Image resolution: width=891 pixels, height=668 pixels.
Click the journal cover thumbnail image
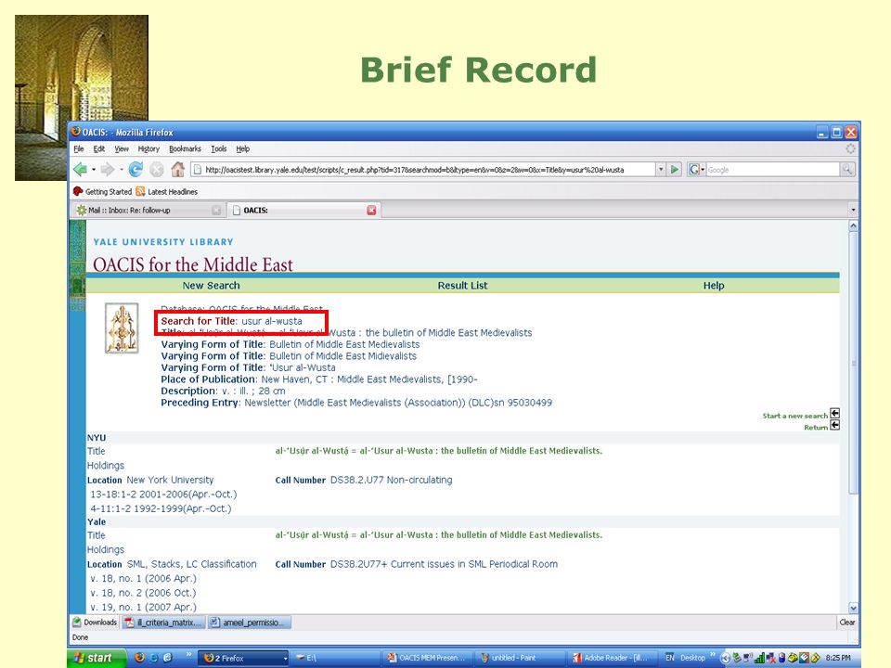pyautogui.click(x=122, y=328)
